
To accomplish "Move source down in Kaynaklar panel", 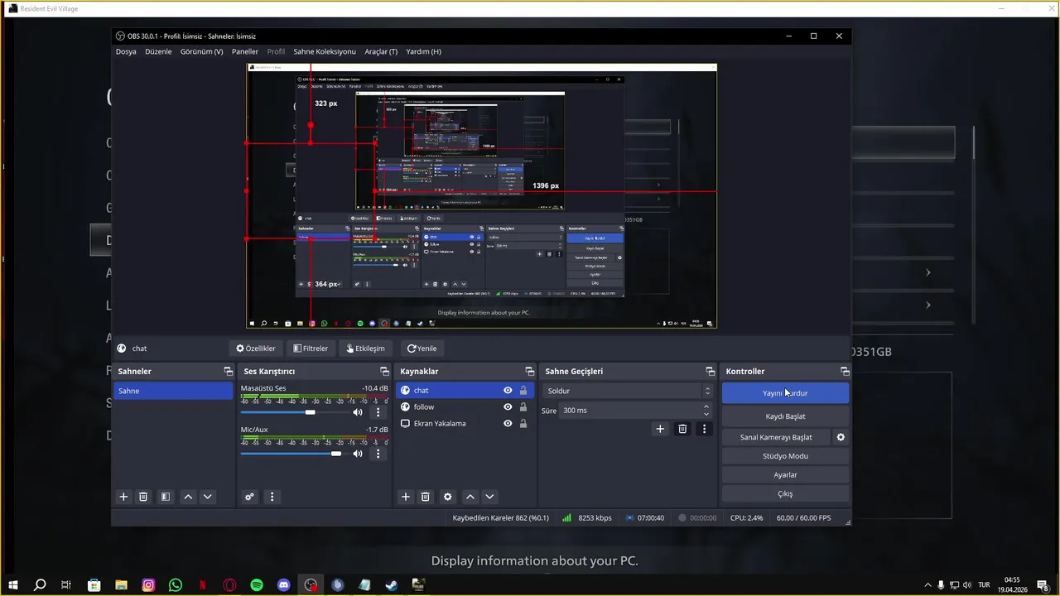I will tap(490, 497).
